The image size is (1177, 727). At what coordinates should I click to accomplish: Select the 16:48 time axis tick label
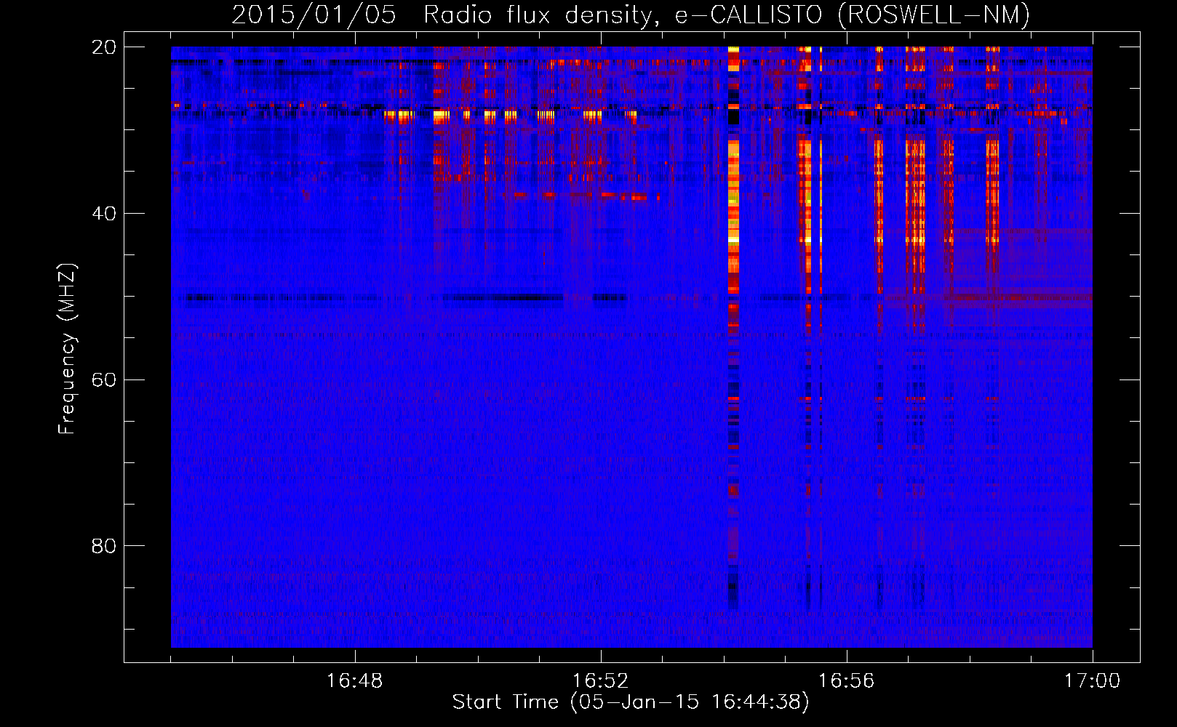(x=355, y=681)
